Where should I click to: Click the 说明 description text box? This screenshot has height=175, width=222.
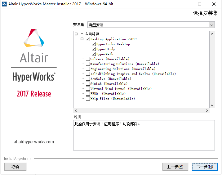coord(144,135)
